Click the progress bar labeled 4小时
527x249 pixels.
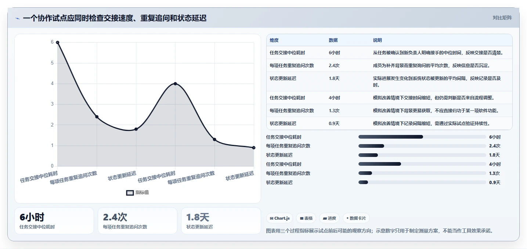pyautogui.click(x=422, y=164)
